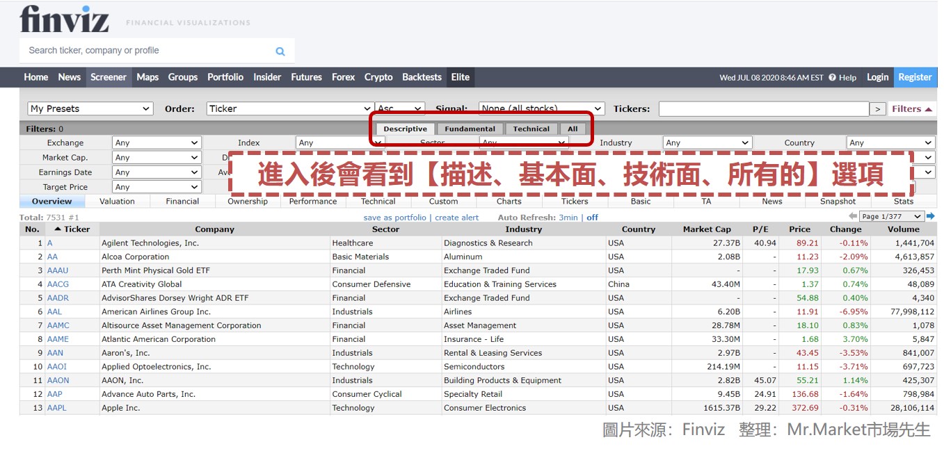Switch to the Stats view tab
Screen dimensions: 944x449
[904, 202]
